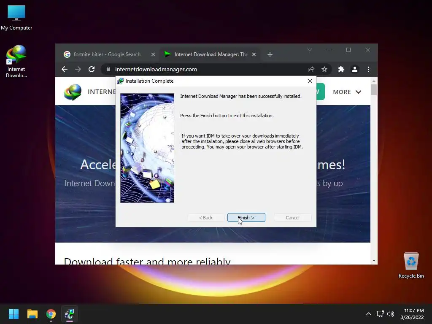Image resolution: width=432 pixels, height=324 pixels.
Task: Bookmark this page with star icon
Action: pos(324,70)
